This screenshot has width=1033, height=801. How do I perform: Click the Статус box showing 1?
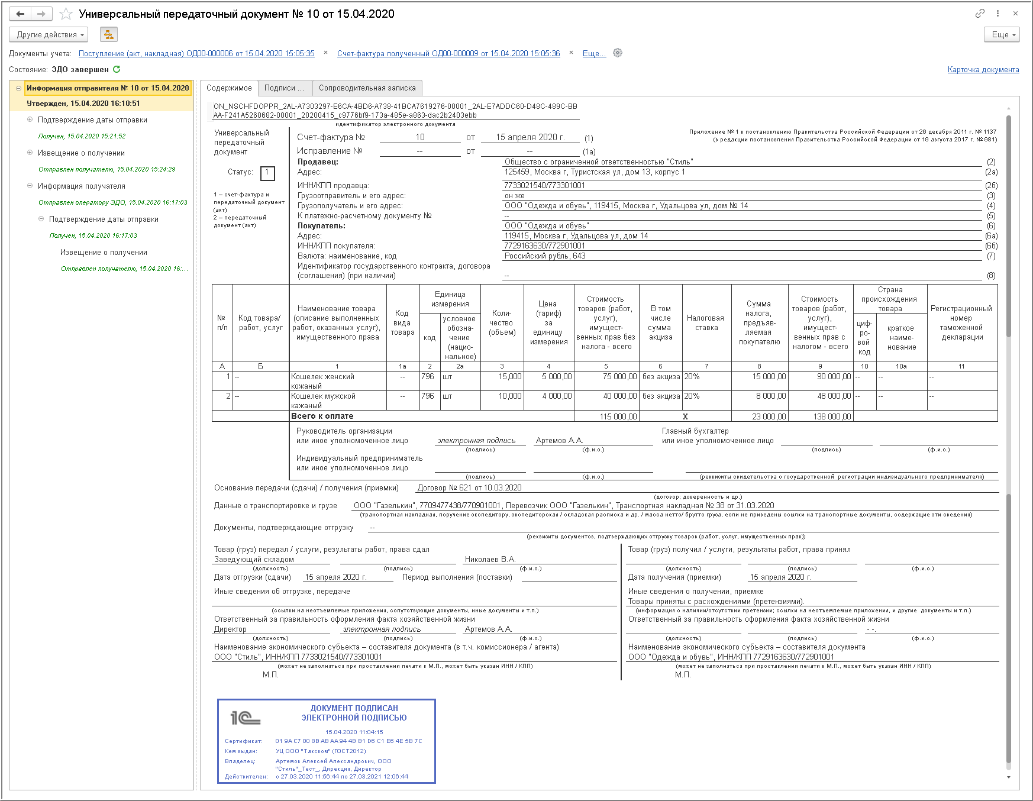pyautogui.click(x=267, y=173)
